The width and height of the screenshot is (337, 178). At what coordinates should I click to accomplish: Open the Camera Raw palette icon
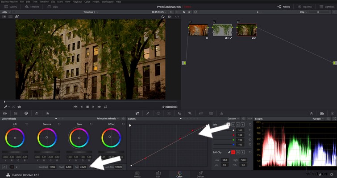[x=5, y=113]
